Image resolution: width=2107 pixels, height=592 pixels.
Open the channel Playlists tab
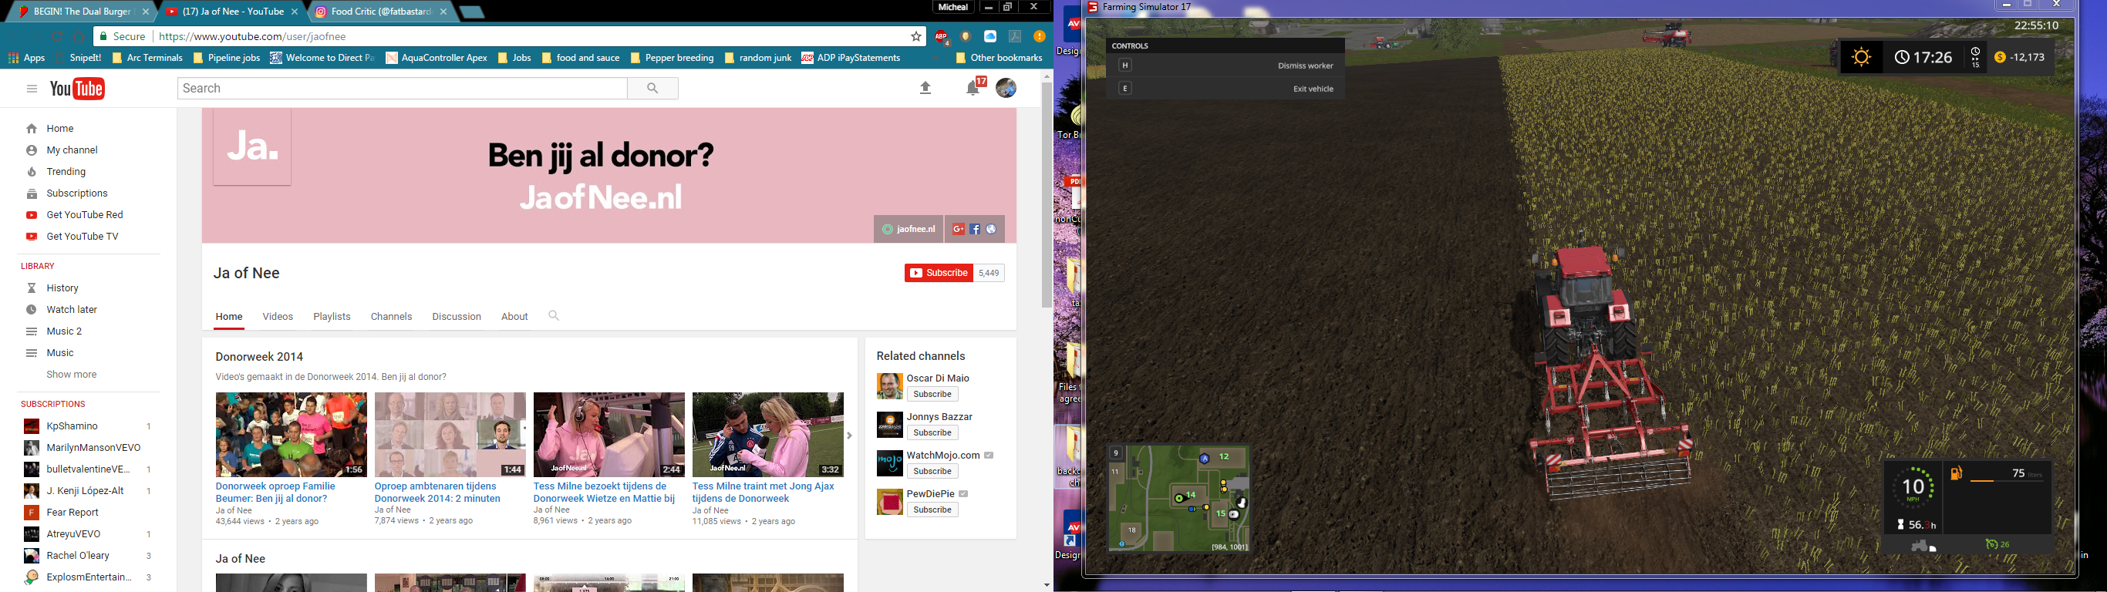[332, 317]
